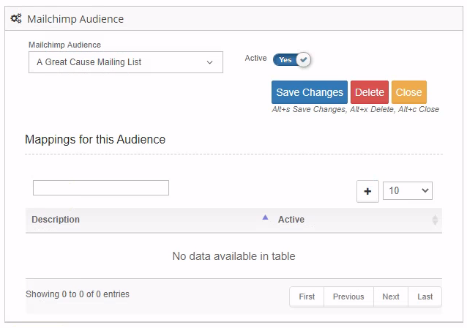Click the Save Changes button
The image size is (467, 328).
pyautogui.click(x=310, y=92)
